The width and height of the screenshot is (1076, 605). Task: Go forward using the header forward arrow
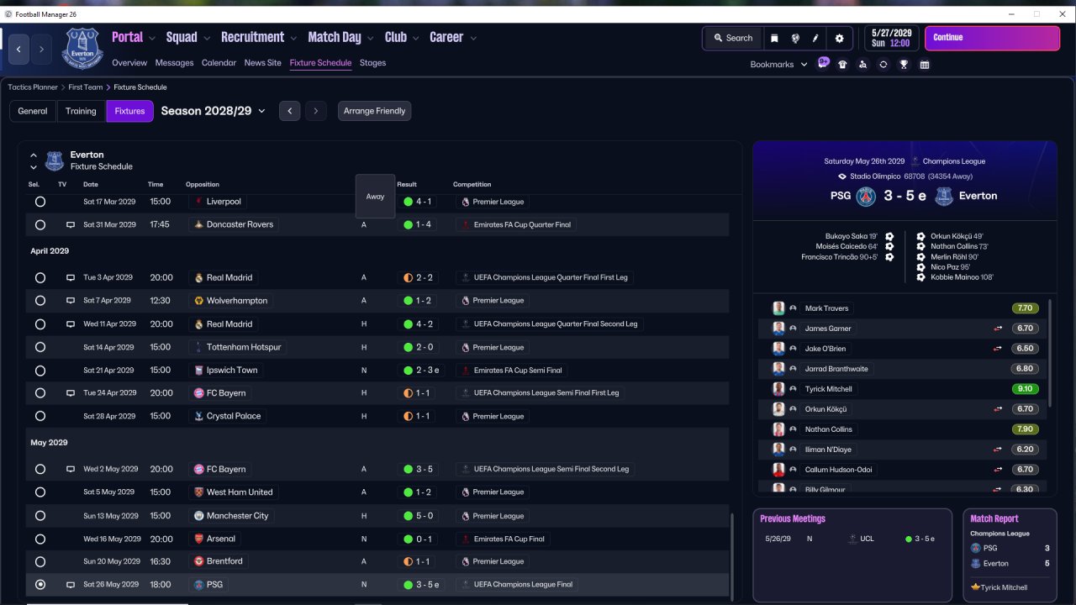click(41, 50)
